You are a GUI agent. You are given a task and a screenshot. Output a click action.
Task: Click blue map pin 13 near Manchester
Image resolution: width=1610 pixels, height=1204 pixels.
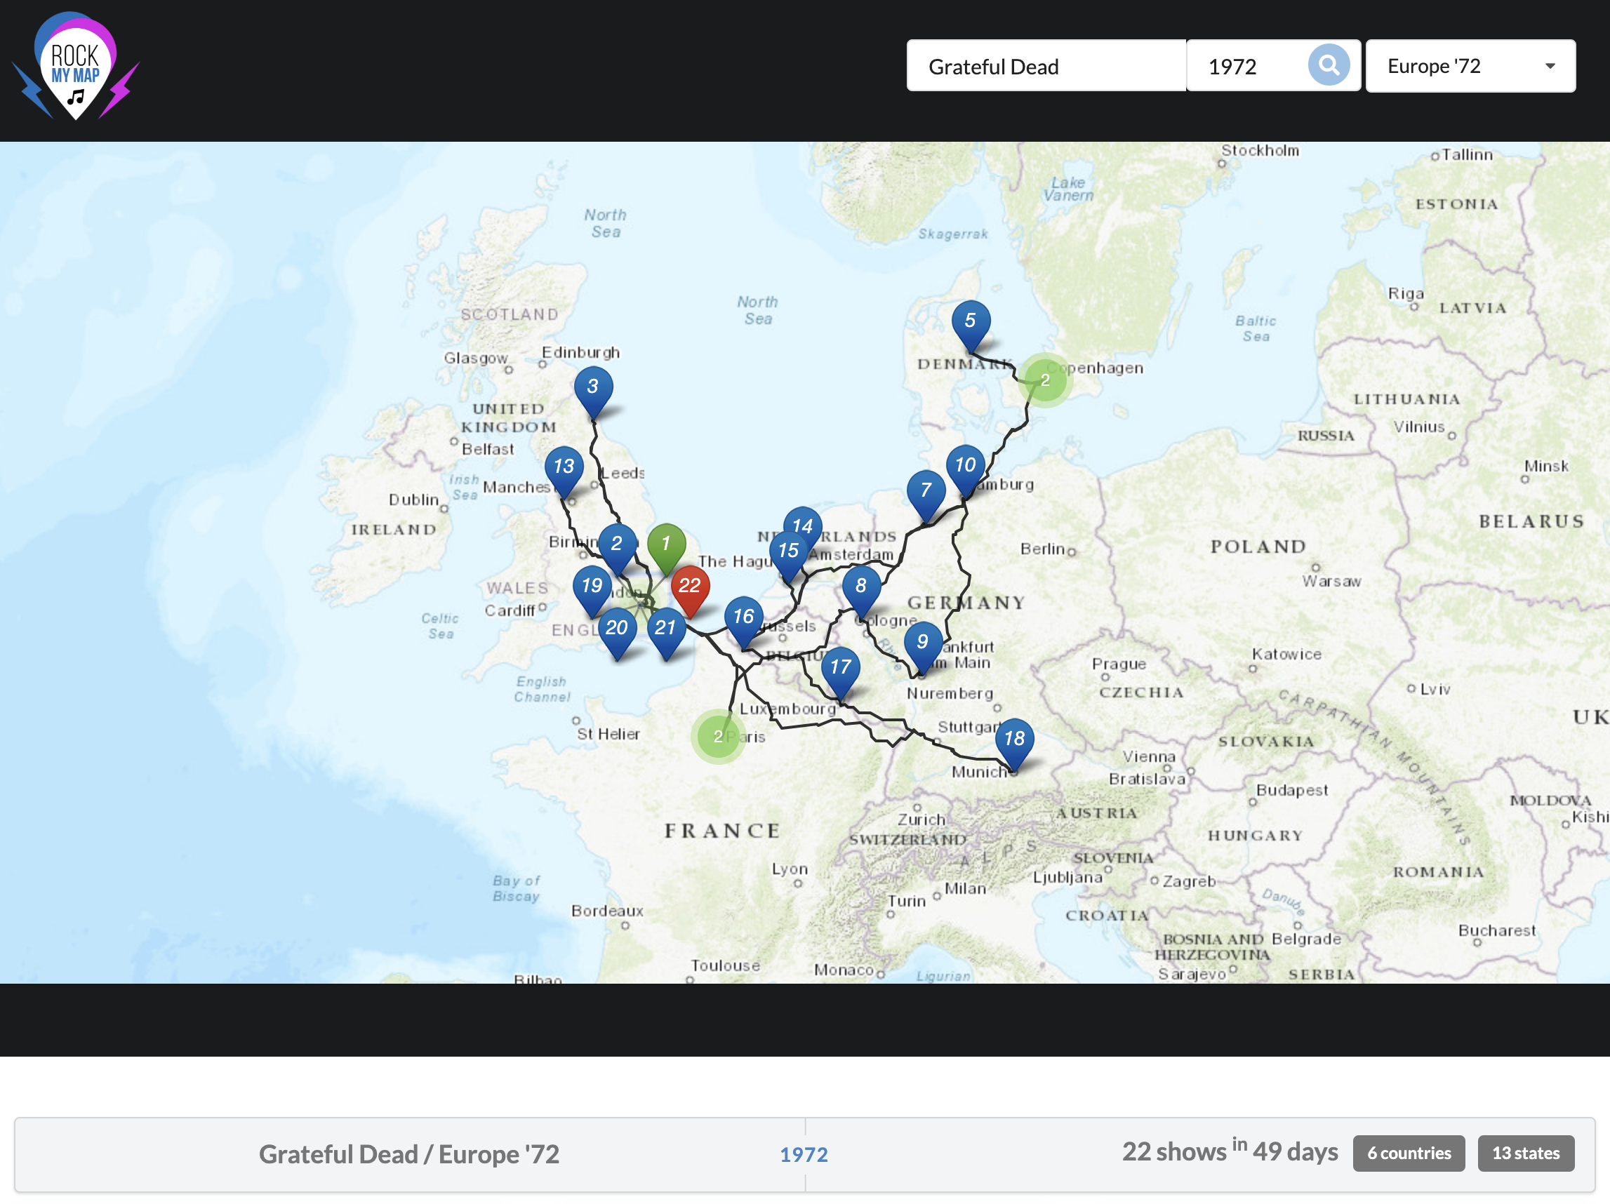click(x=564, y=467)
